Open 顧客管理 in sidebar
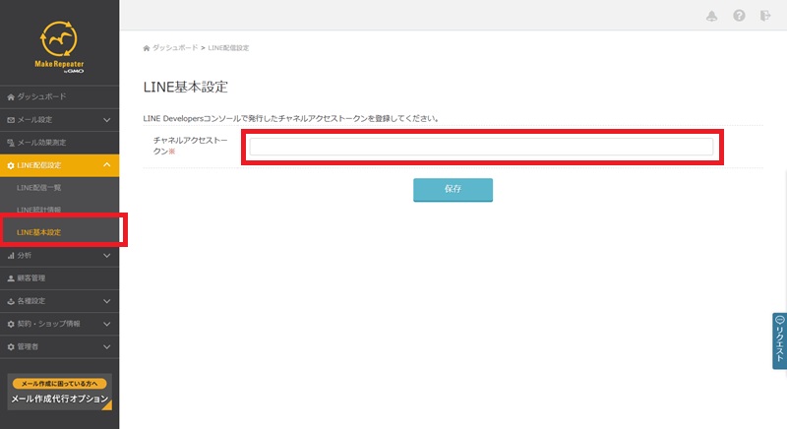 pyautogui.click(x=59, y=278)
